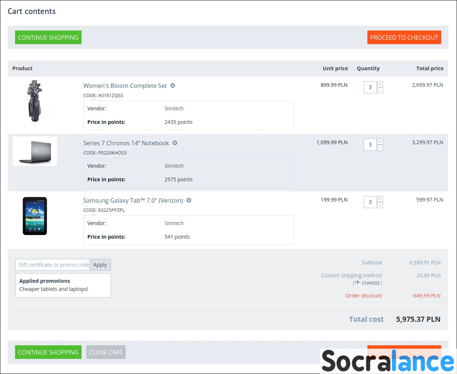Viewport: 457px width, 374px height.
Task: Click the top Proceed to Checkout button
Action: coord(404,38)
